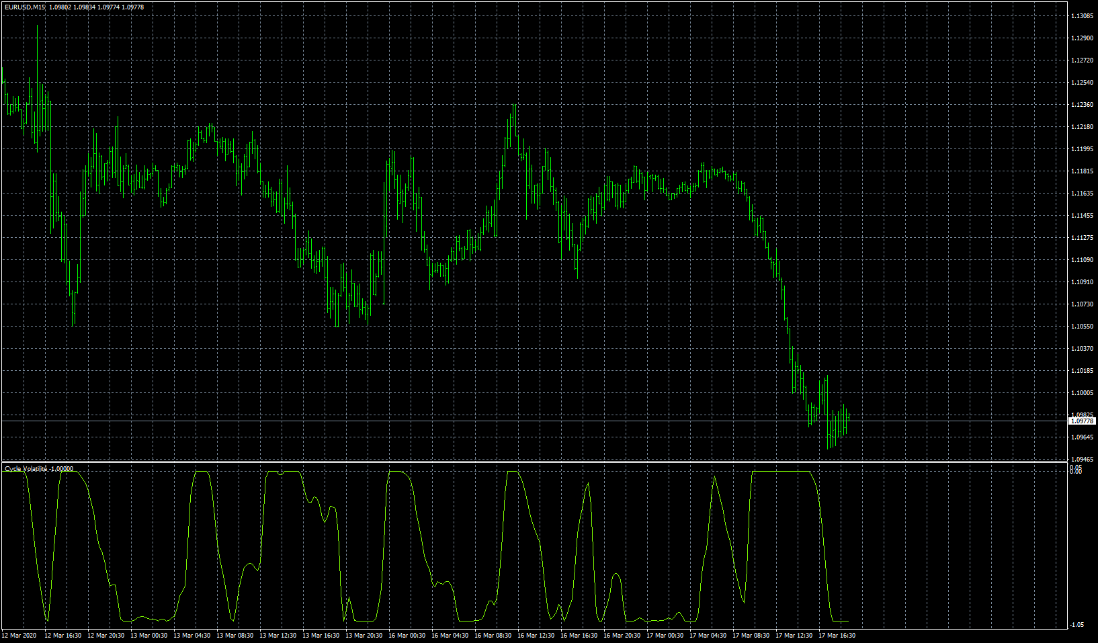Click time axis label 13 Mar 20:30

coord(364,636)
